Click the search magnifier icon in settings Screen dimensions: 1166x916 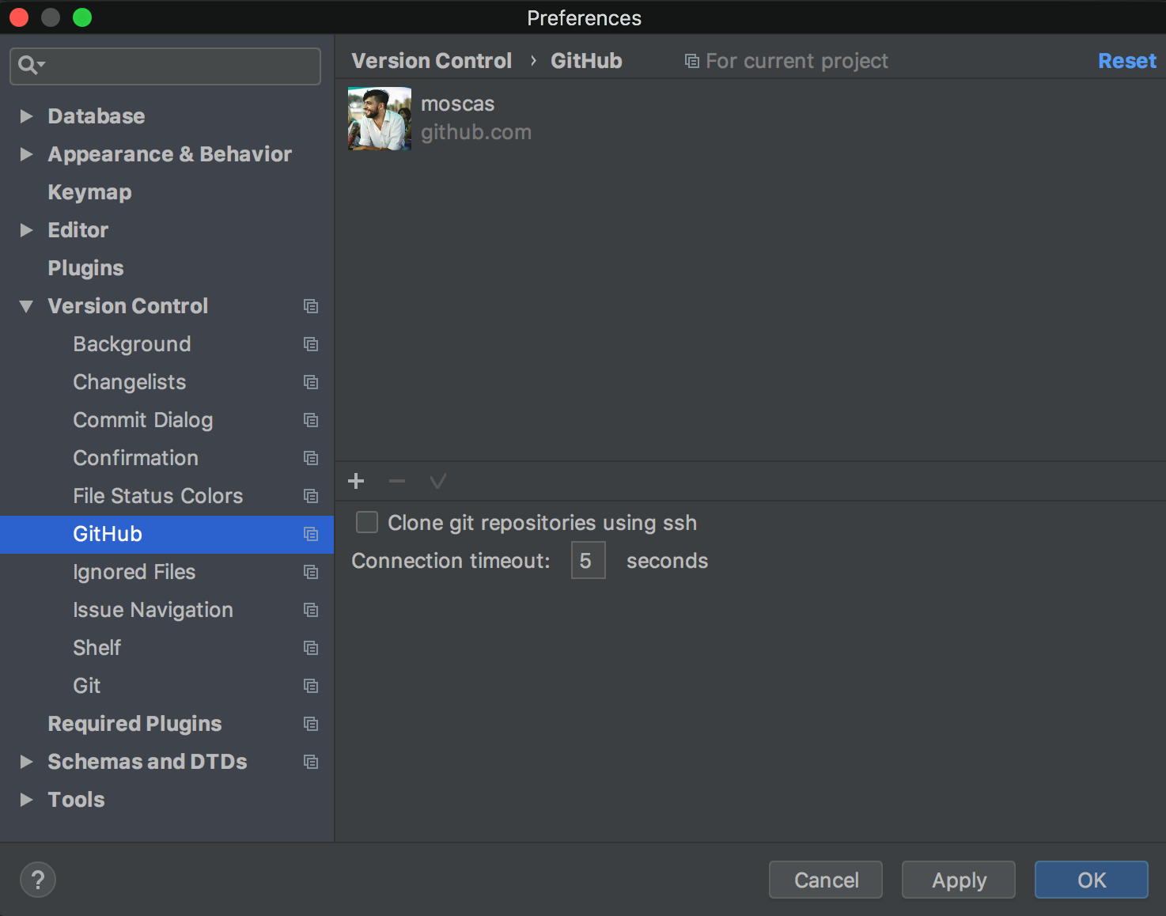click(x=29, y=65)
